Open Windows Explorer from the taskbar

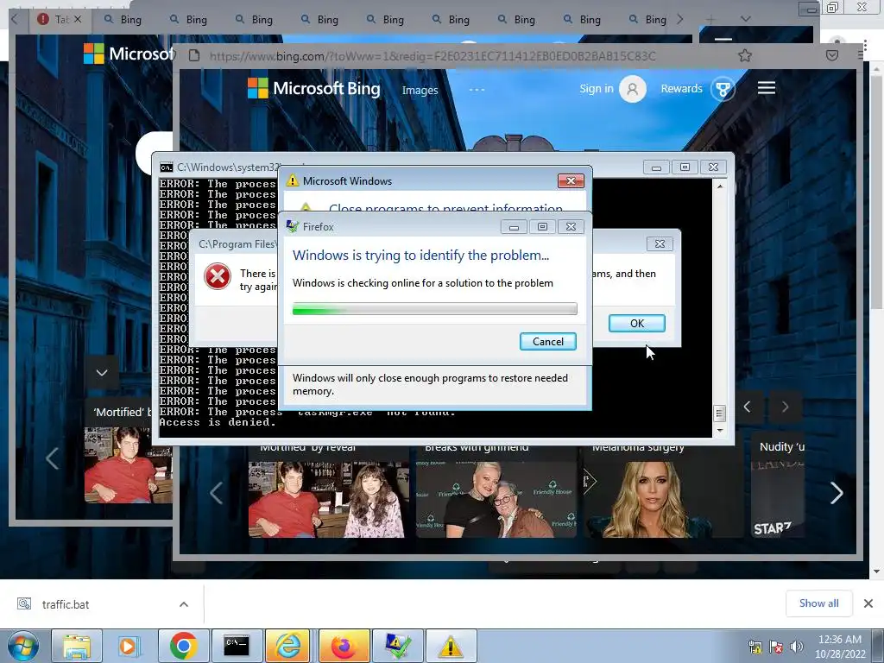(77, 646)
